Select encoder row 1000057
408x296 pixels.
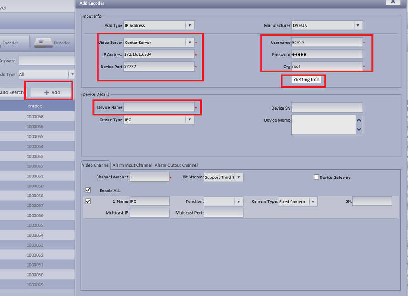(x=35, y=205)
